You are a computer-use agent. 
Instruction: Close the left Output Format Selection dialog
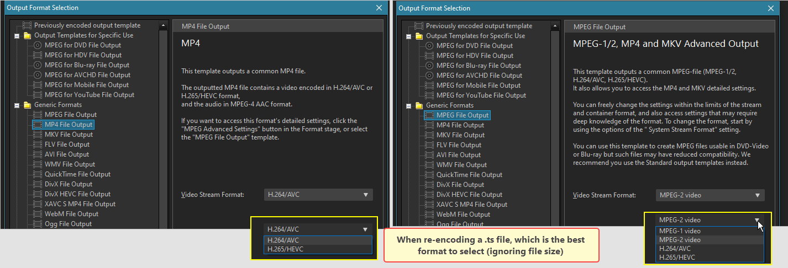click(379, 8)
